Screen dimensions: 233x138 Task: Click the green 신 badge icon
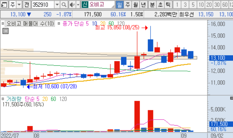pyautogui.click(x=85, y=5)
